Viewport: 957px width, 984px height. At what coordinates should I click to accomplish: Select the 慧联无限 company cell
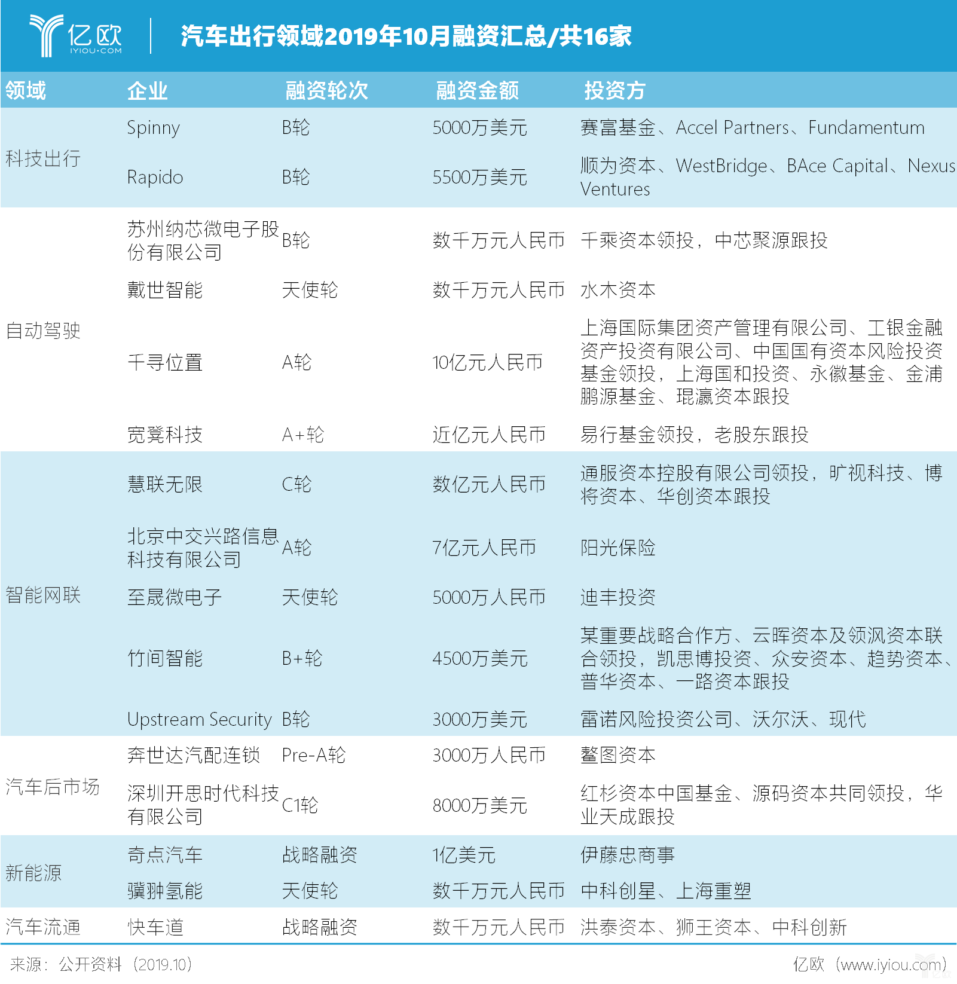165,484
